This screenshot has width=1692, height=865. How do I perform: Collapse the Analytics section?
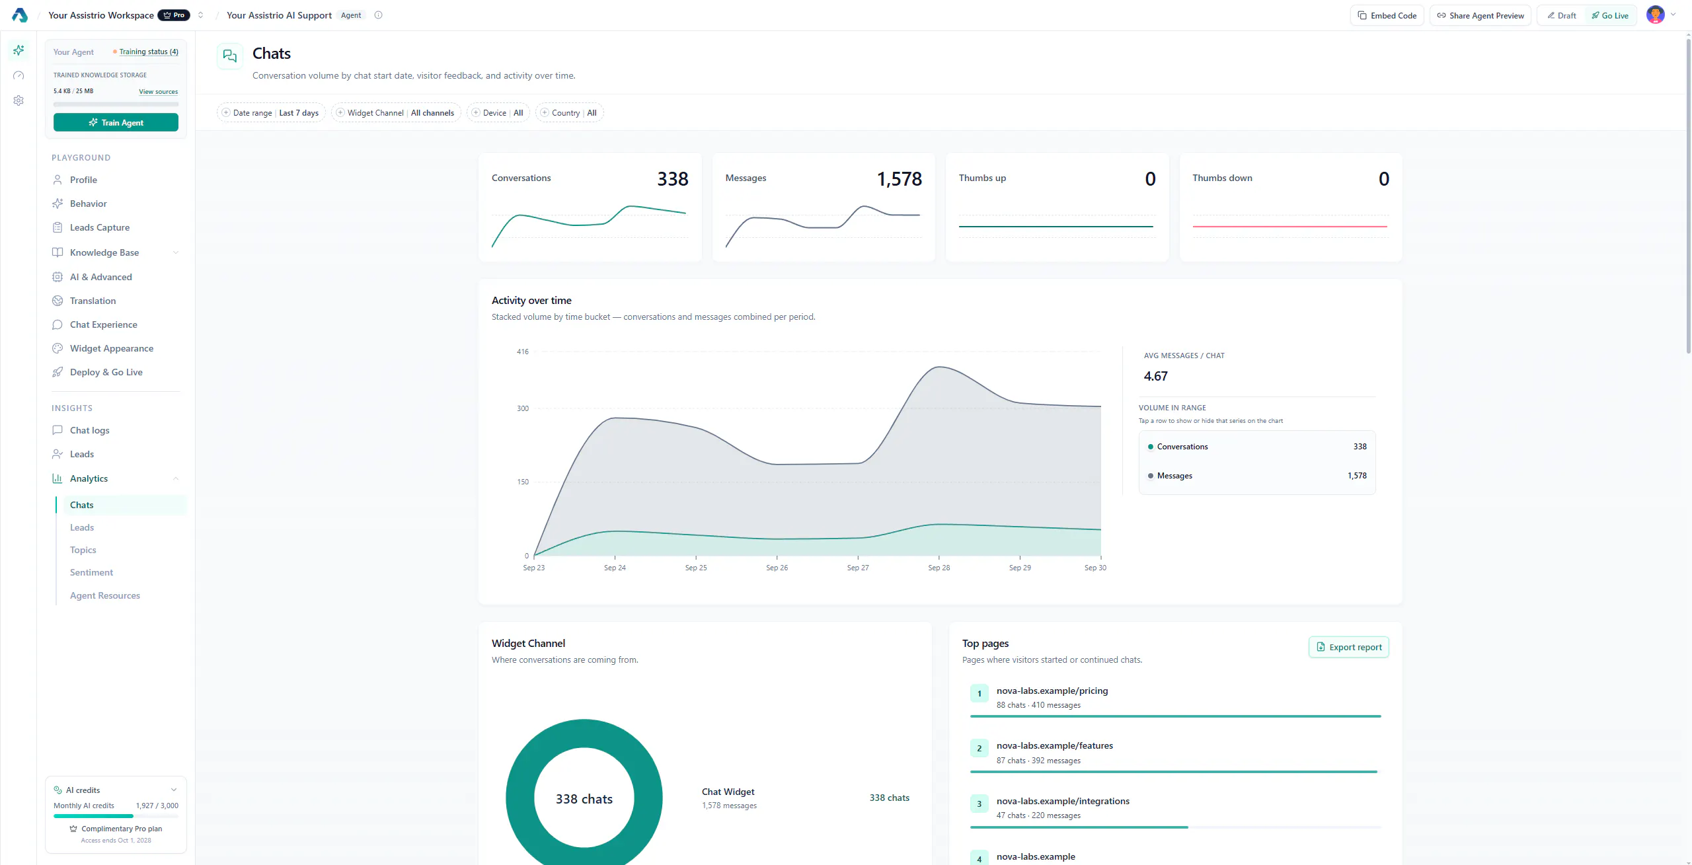116,478
